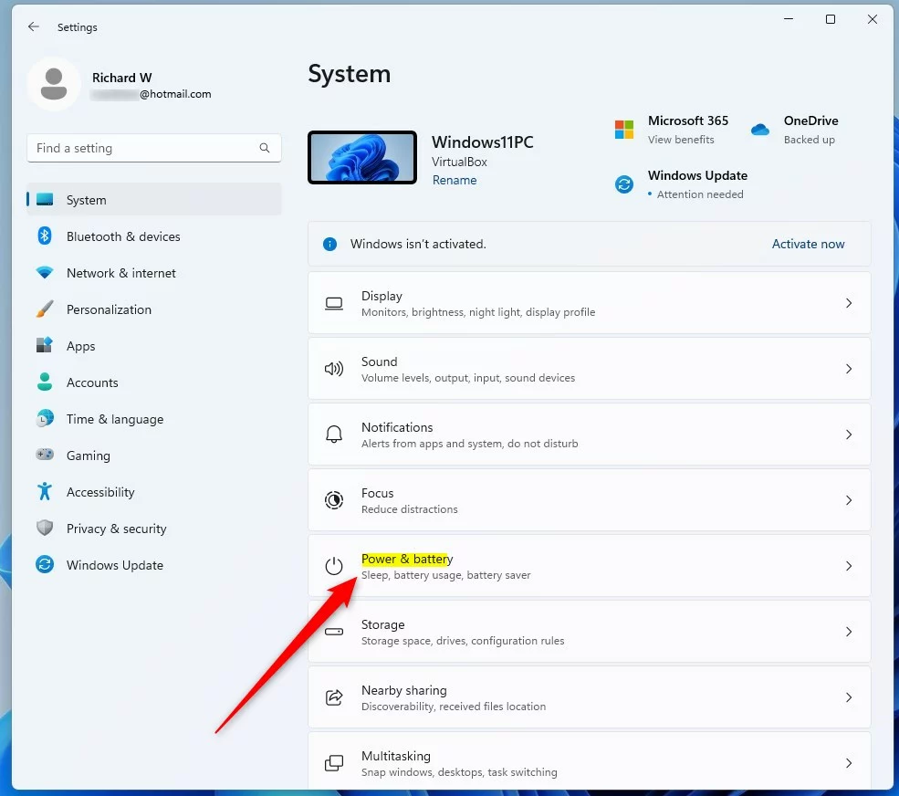Click the search magnifier icon

pos(265,148)
